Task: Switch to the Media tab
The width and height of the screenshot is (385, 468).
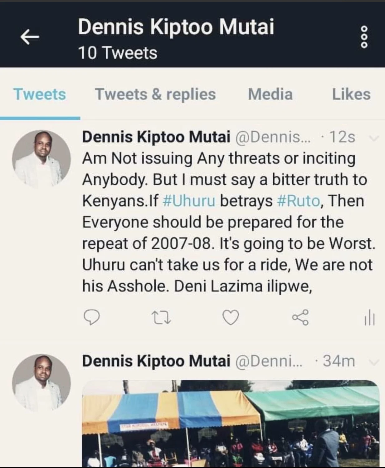Action: coord(270,94)
